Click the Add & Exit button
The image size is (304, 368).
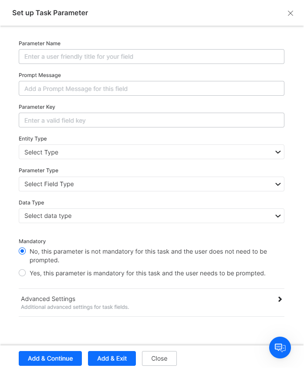point(112,358)
